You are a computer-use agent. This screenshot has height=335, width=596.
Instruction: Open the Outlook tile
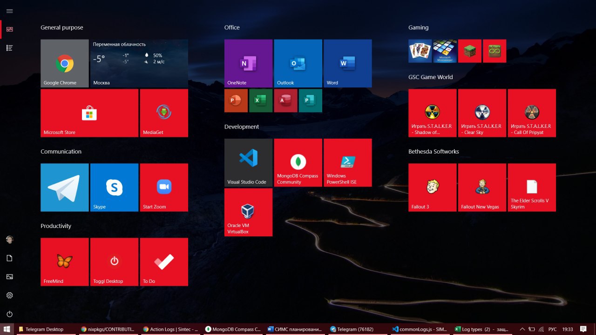[x=298, y=63]
